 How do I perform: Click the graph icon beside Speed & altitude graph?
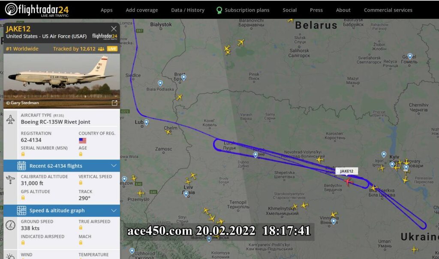(21, 211)
